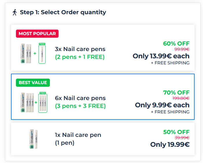Click the three free pens icon in 6x bundle
Screen dimensions: 203x163
[x=43, y=102]
